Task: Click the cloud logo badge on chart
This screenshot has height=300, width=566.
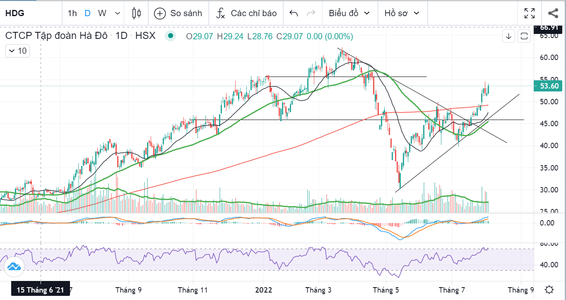Action: (x=14, y=267)
